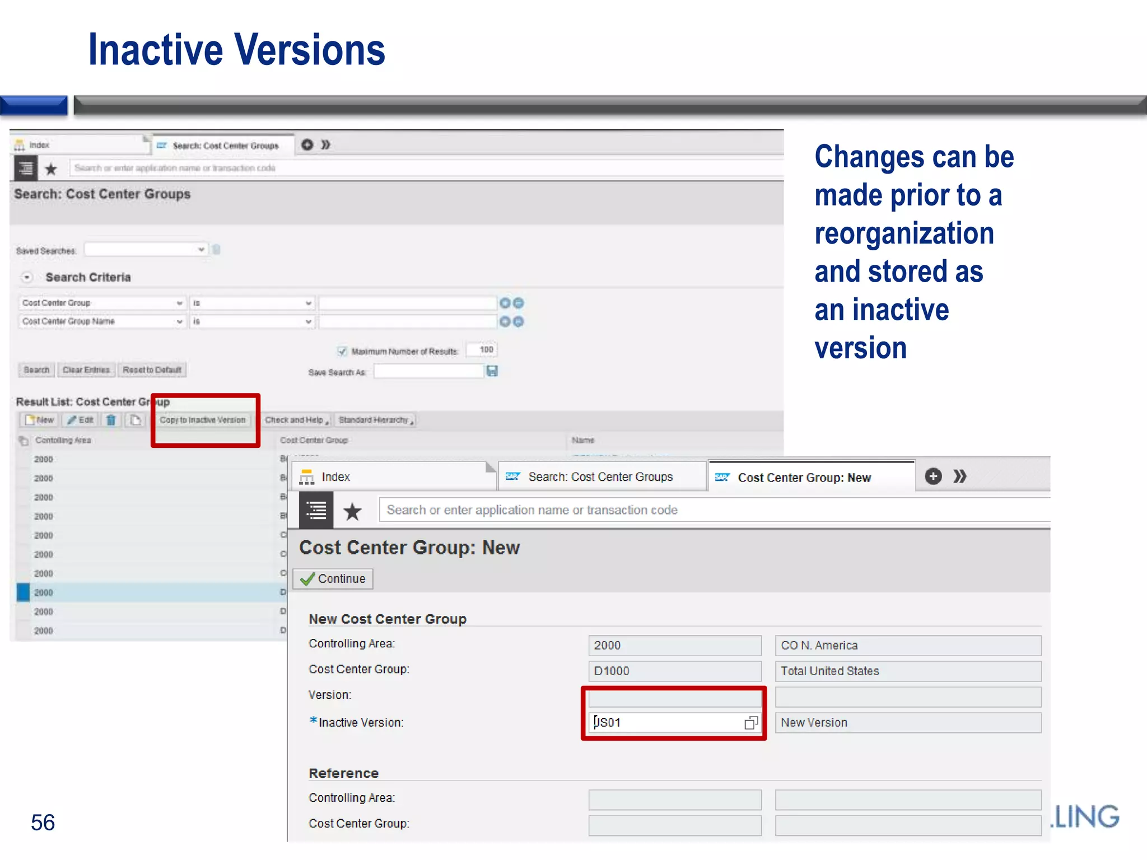
Task: Open navigation menu icon in Search Cost Center Groups window
Action: pyautogui.click(x=26, y=168)
